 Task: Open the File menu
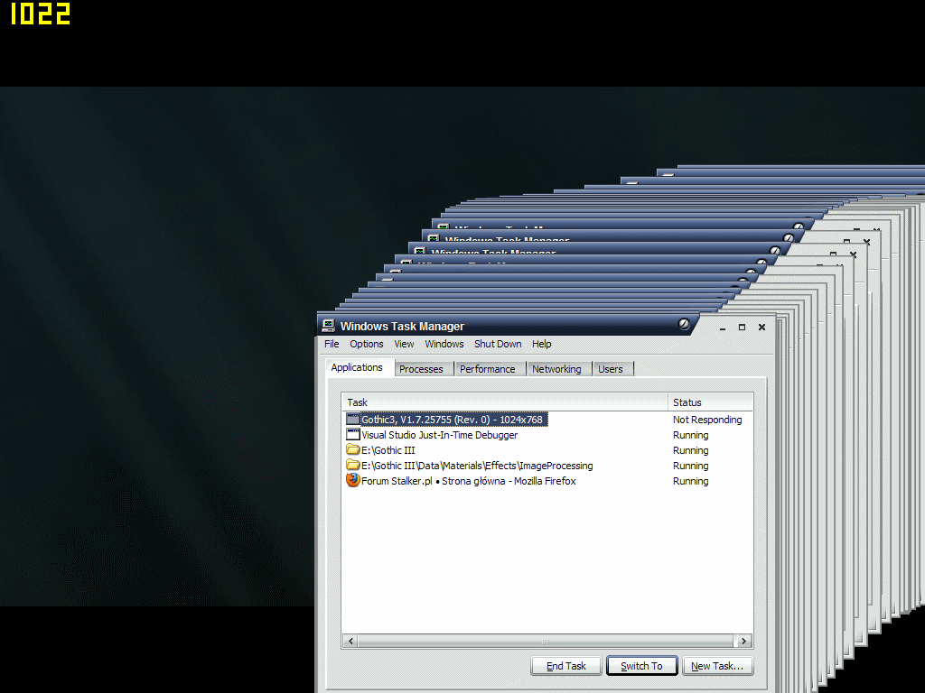[x=332, y=344]
